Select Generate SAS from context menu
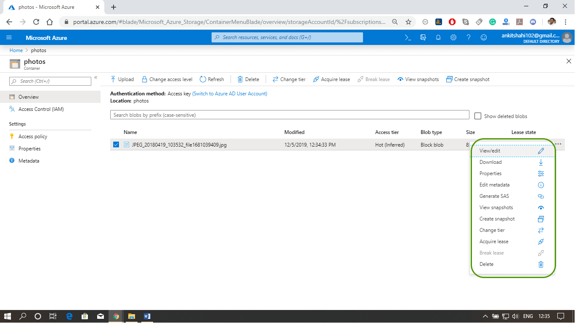Viewport: 575px width, 323px height. pyautogui.click(x=494, y=196)
